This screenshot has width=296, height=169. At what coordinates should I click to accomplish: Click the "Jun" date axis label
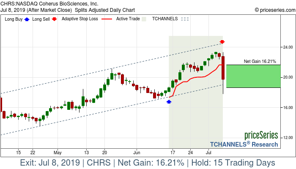tap(137, 153)
